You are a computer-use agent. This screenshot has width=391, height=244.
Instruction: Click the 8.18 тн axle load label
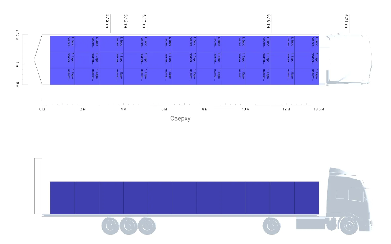coord(269,21)
